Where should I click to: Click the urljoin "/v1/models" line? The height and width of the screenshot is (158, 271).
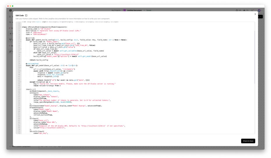tap(54, 69)
